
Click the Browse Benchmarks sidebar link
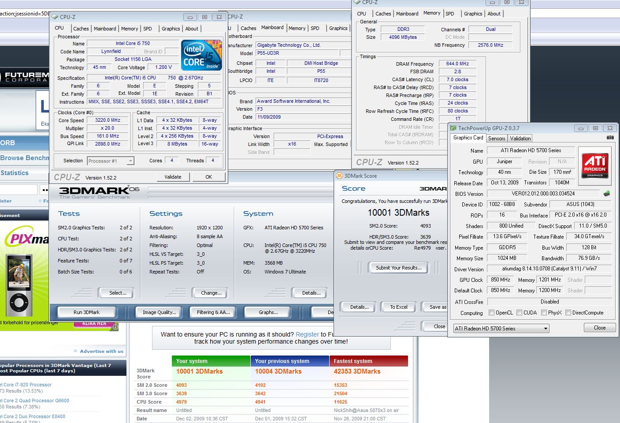pyautogui.click(x=24, y=158)
